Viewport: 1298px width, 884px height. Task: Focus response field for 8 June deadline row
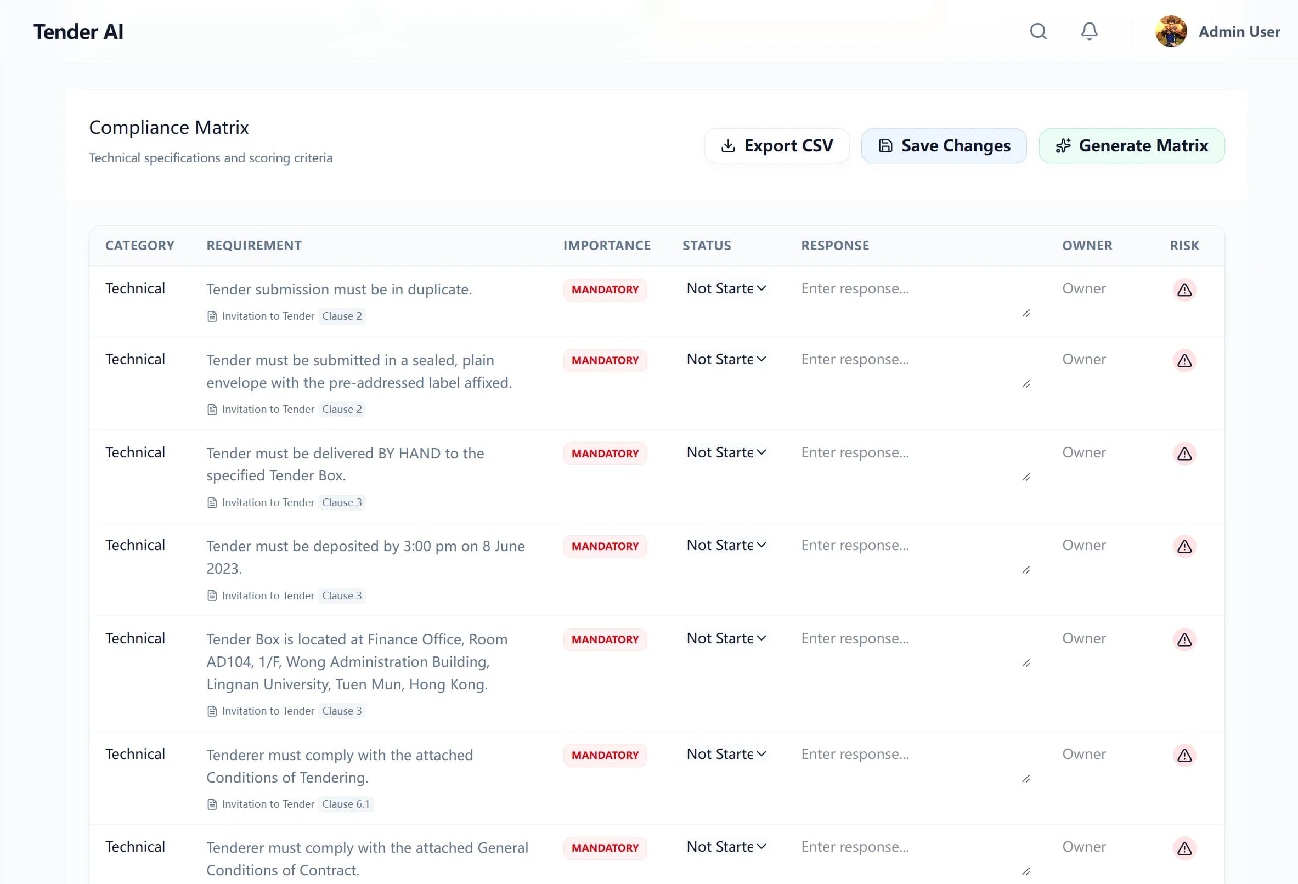pyautogui.click(x=915, y=555)
